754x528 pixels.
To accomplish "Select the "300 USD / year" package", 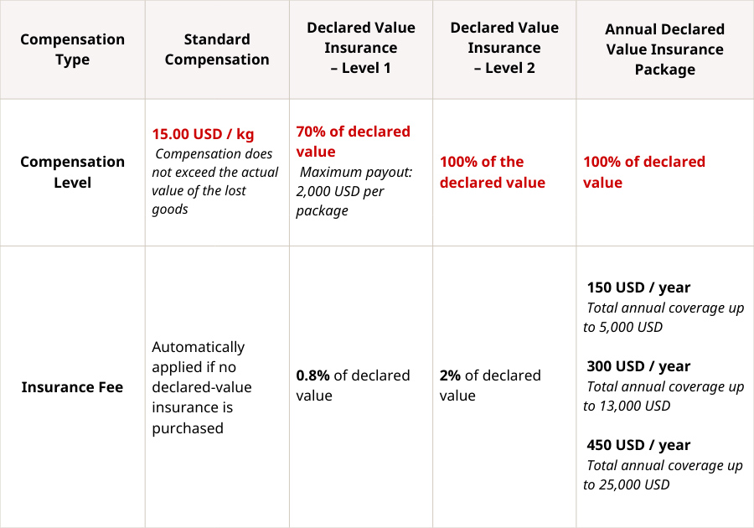I will pyautogui.click(x=638, y=366).
